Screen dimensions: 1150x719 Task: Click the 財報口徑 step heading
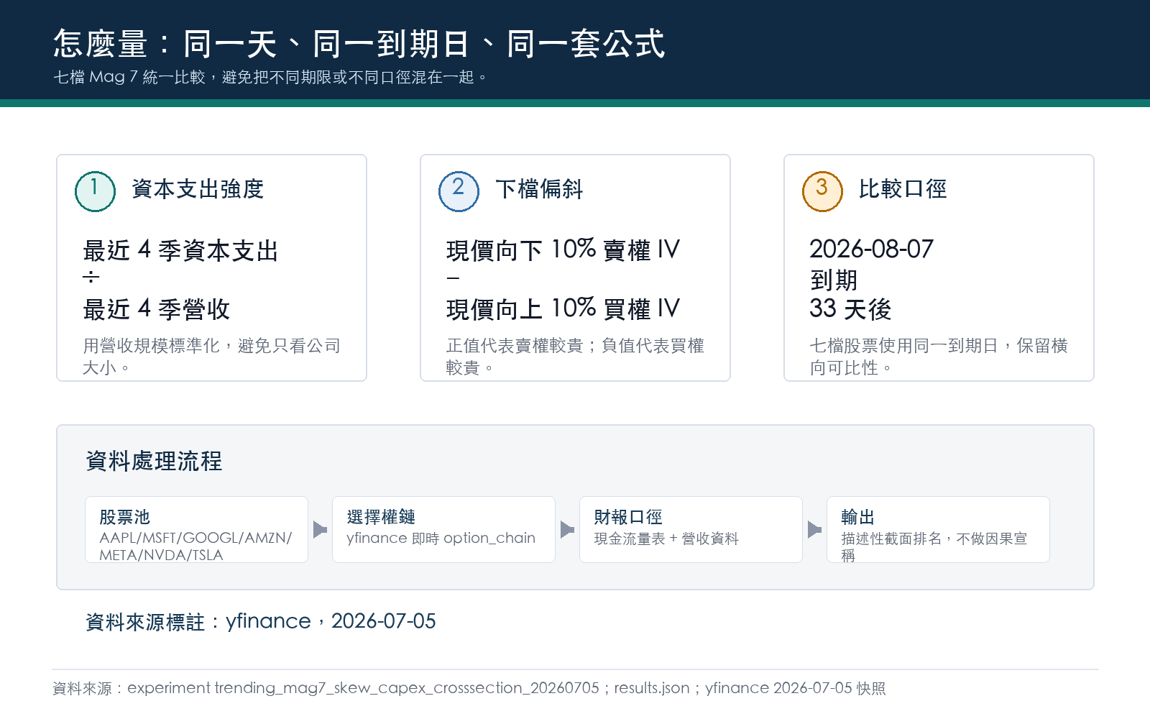(x=628, y=517)
